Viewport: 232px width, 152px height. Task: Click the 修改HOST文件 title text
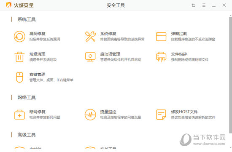pos(184,112)
